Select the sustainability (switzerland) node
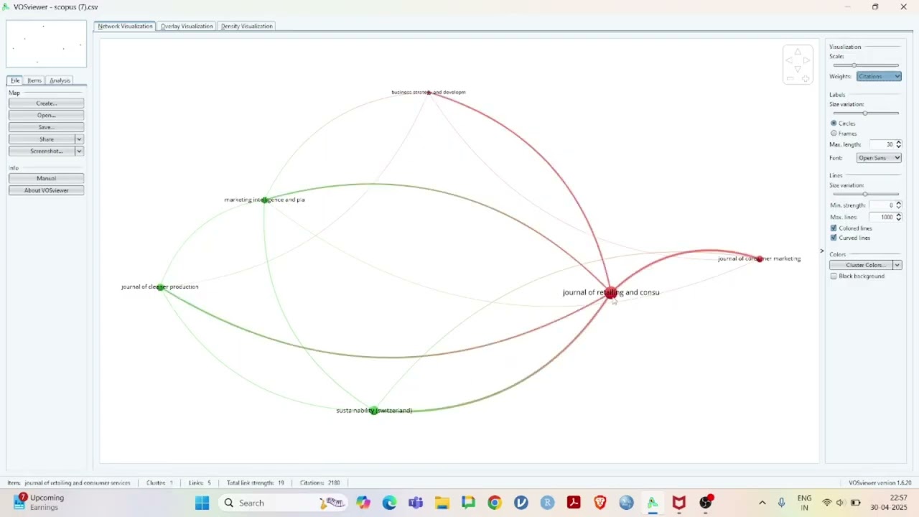 click(x=373, y=410)
